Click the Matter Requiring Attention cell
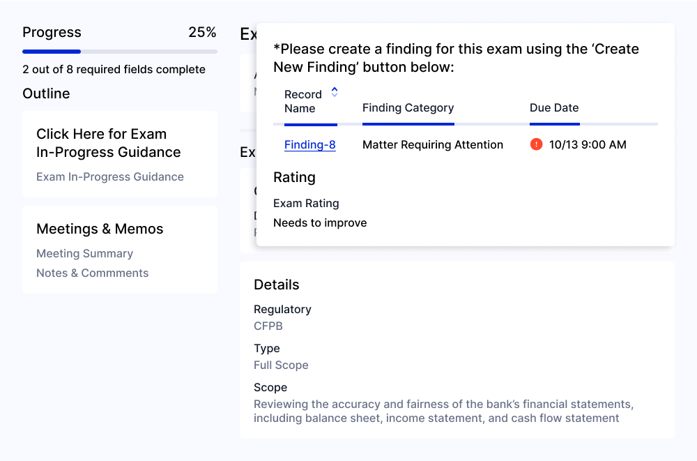The image size is (697, 461). 433,144
